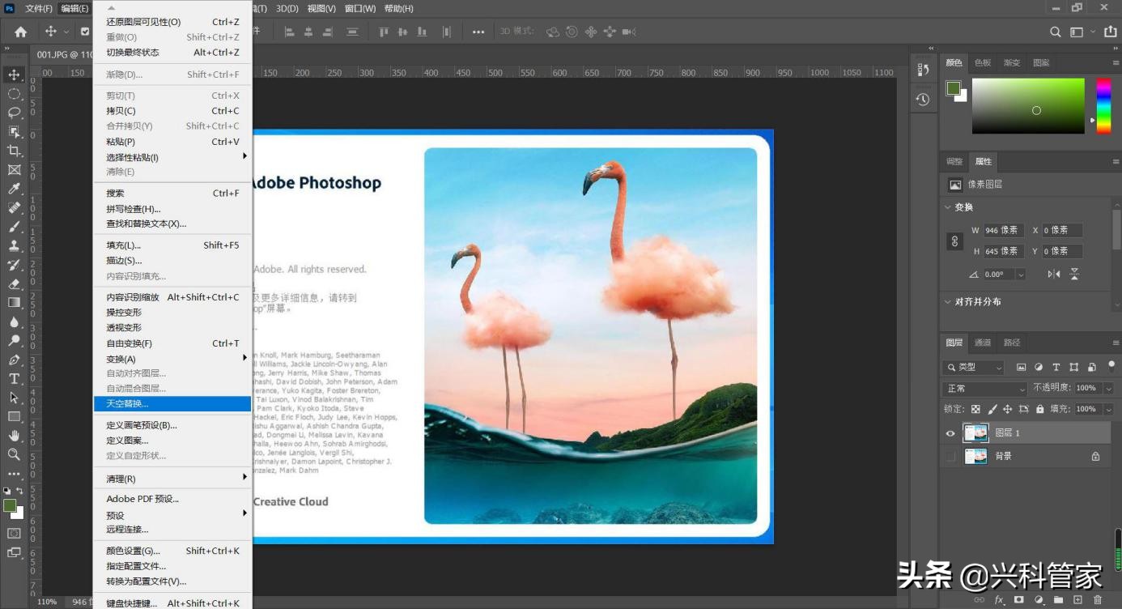Show the 背景 layer visibility box
The image size is (1122, 609).
(950, 457)
